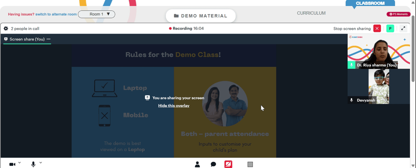Select the CLASSROOM tab
416x168 pixels.
click(x=370, y=3)
